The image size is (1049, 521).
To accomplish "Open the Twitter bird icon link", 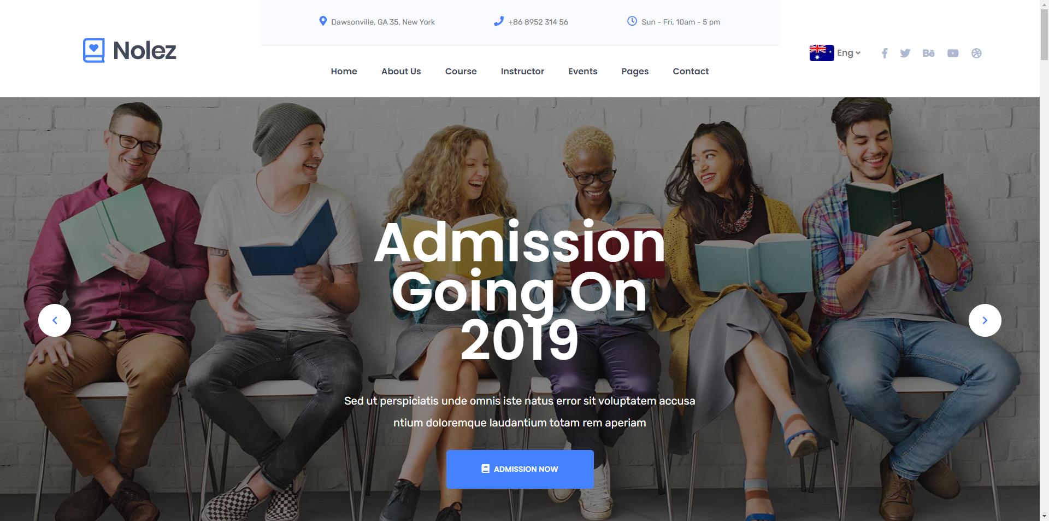I will click(x=905, y=53).
